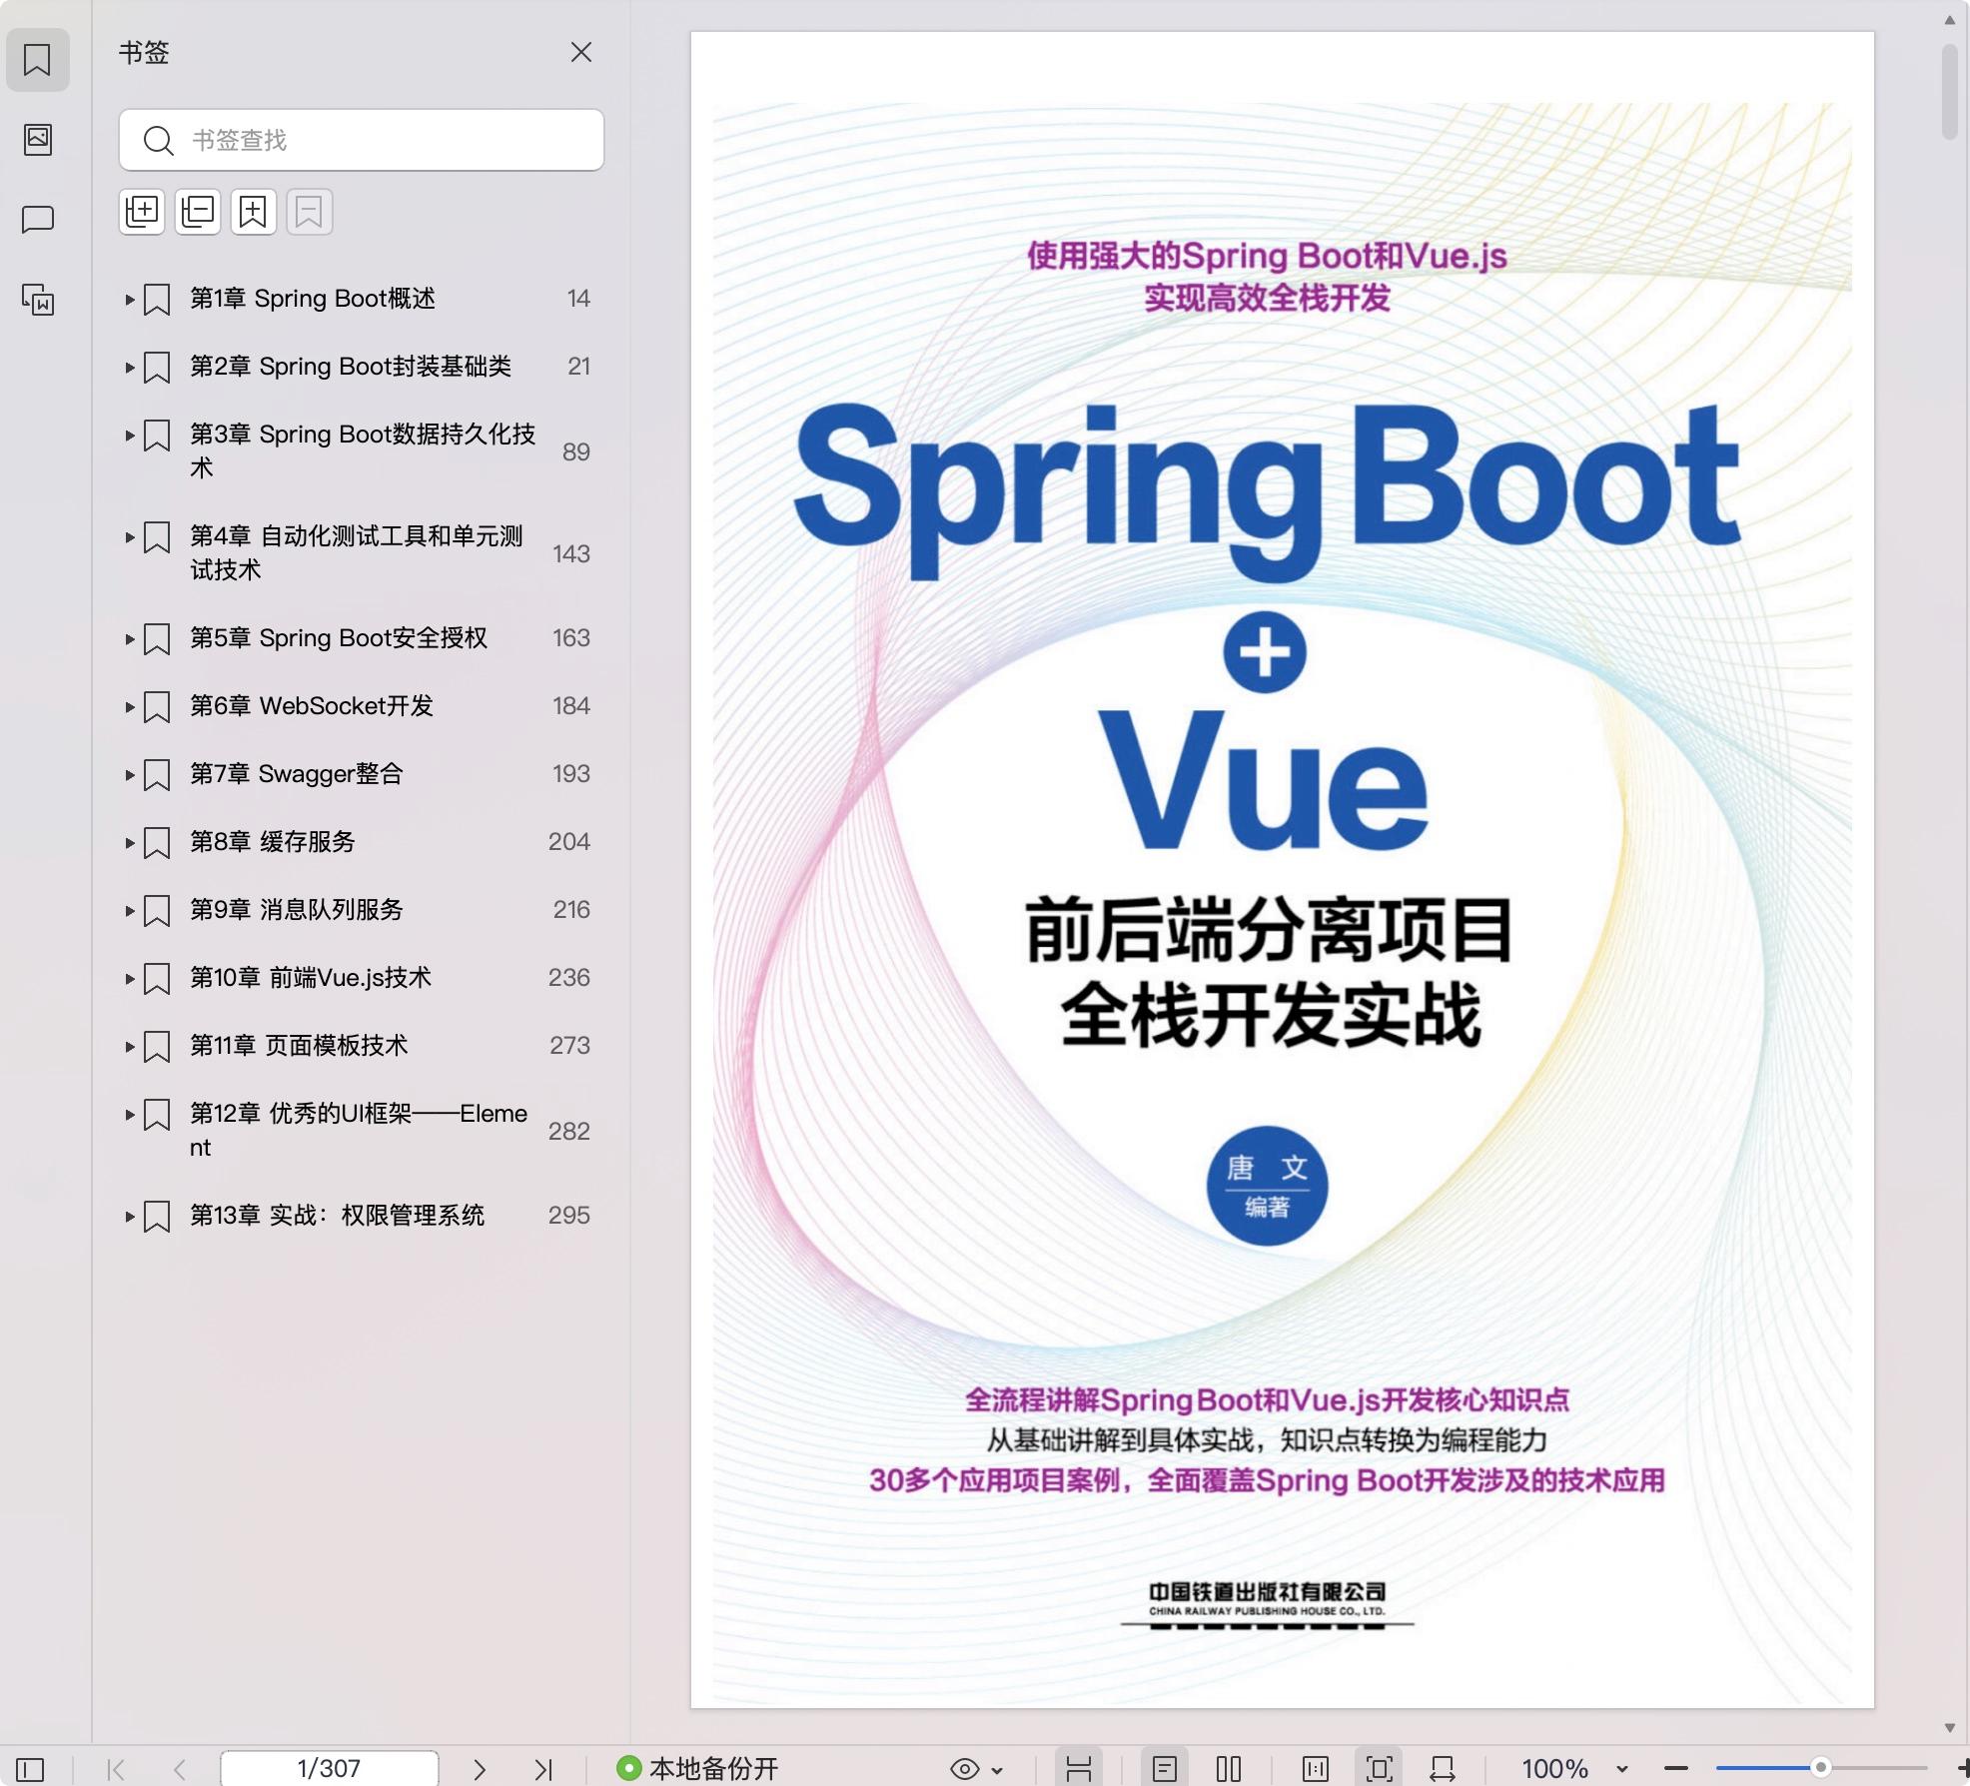Viewport: 1970px width, 1786px height.
Task: Toggle continuous scrolling mode icon
Action: [1079, 1769]
